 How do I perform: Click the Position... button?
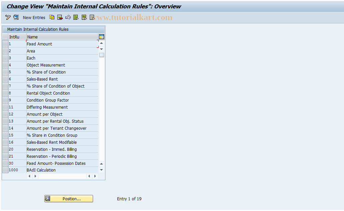(x=69, y=199)
